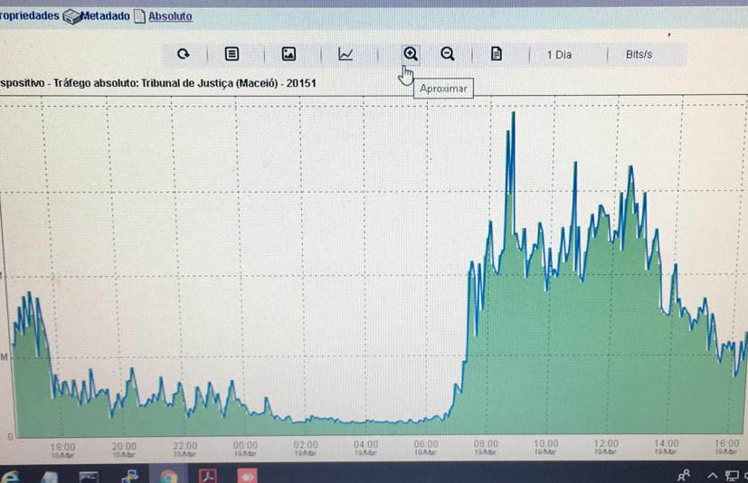Click the refresh graph icon
748x483 pixels.
tap(183, 54)
